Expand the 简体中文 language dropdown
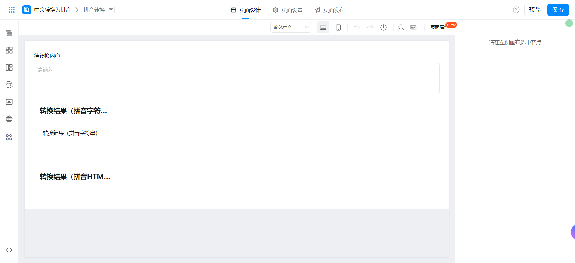Viewport: 575px width, 263px height. tap(291, 28)
